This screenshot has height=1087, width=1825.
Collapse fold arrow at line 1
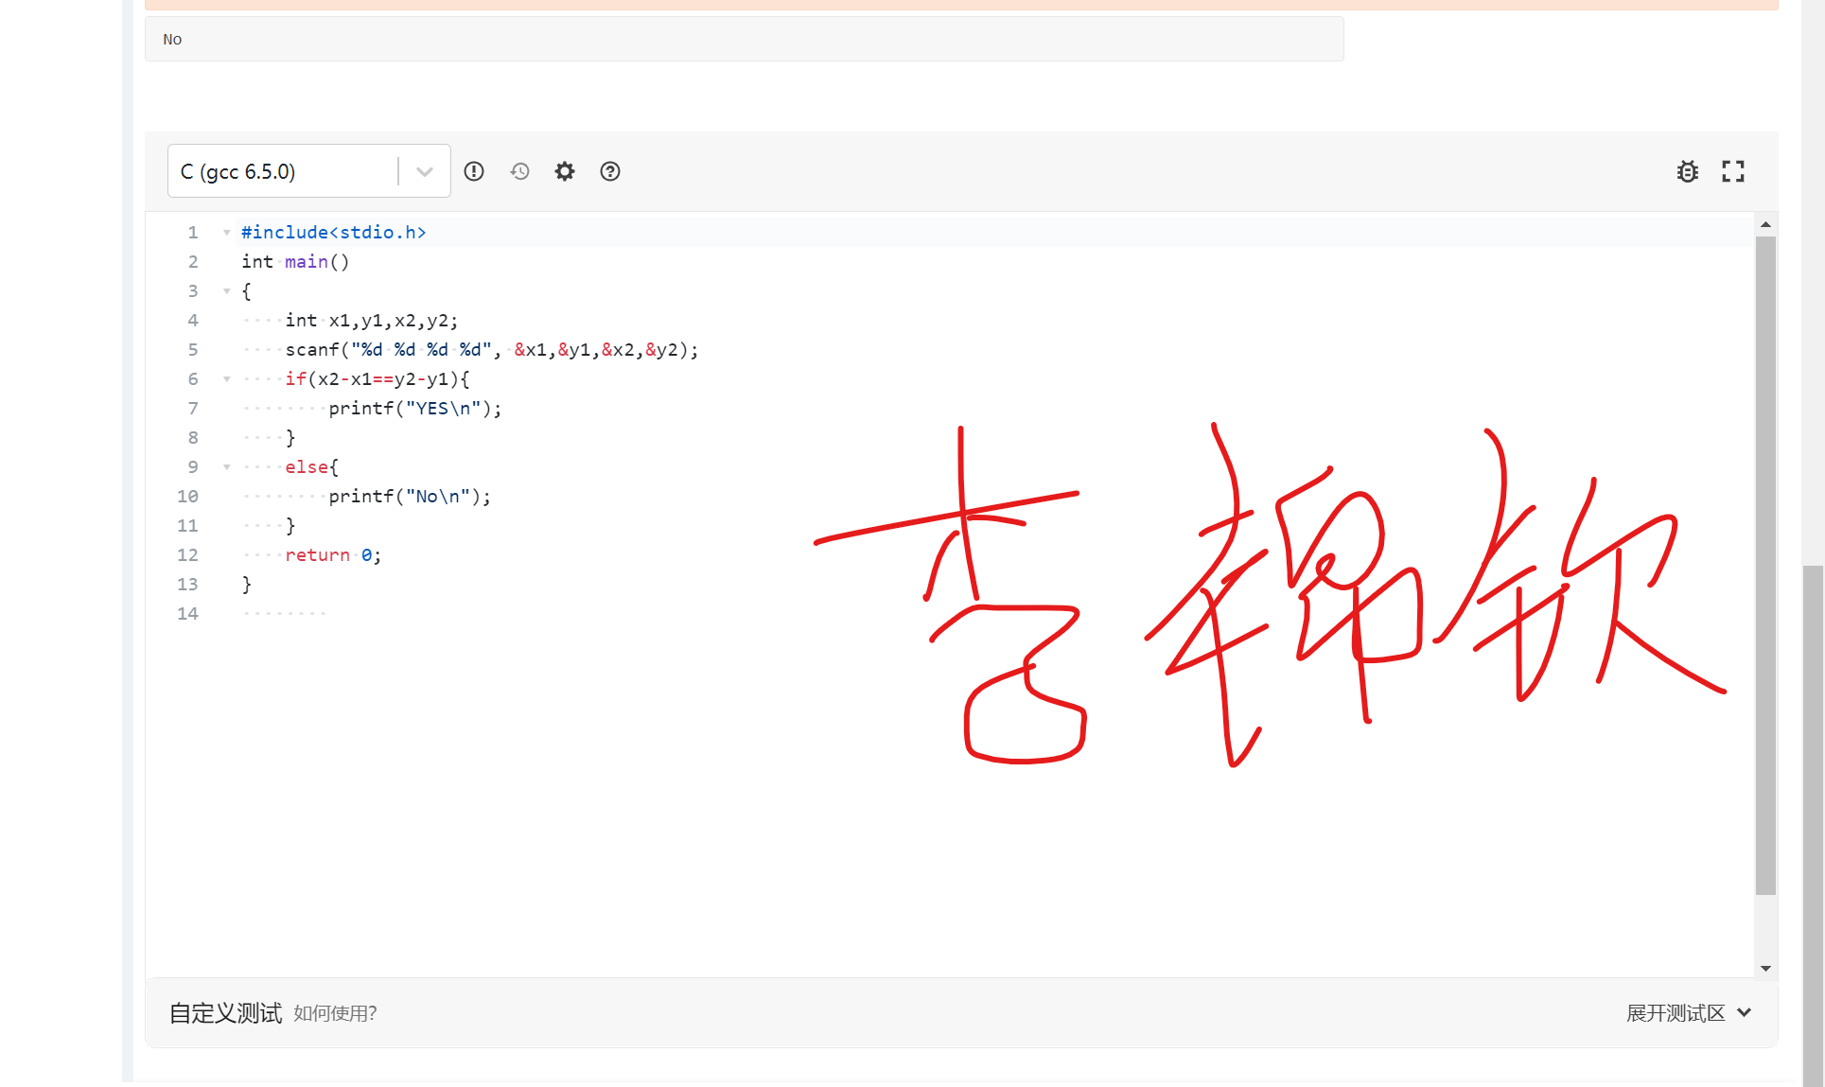click(227, 233)
